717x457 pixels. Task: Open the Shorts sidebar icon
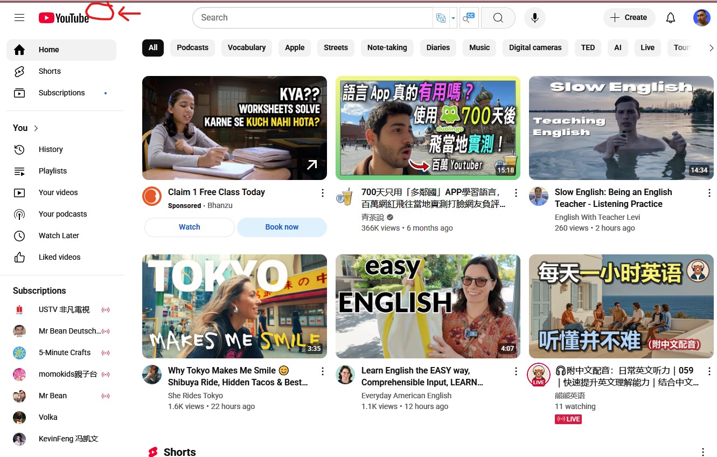[x=19, y=71]
